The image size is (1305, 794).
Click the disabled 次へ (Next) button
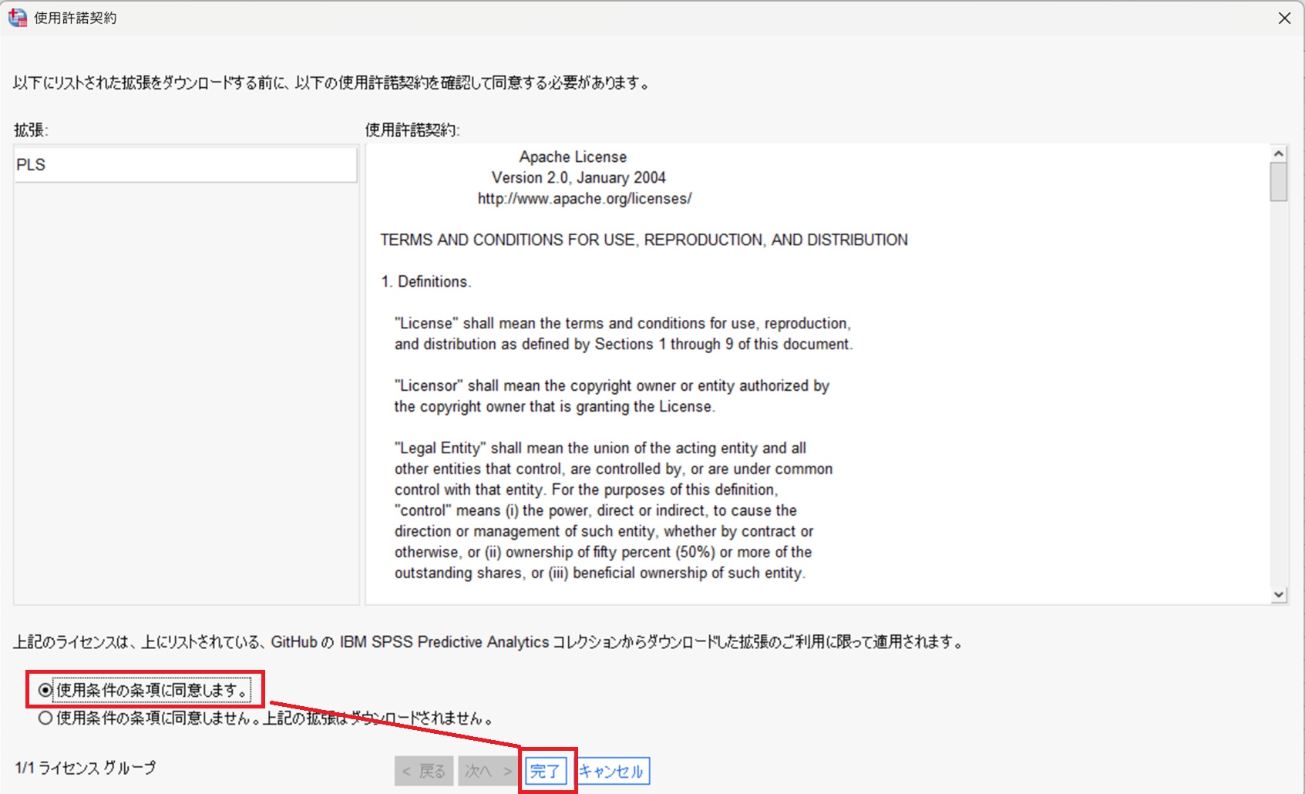[x=488, y=771]
